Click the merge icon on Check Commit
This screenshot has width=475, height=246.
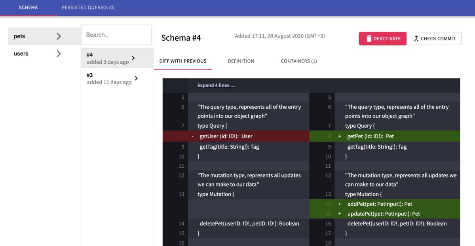[x=416, y=39]
